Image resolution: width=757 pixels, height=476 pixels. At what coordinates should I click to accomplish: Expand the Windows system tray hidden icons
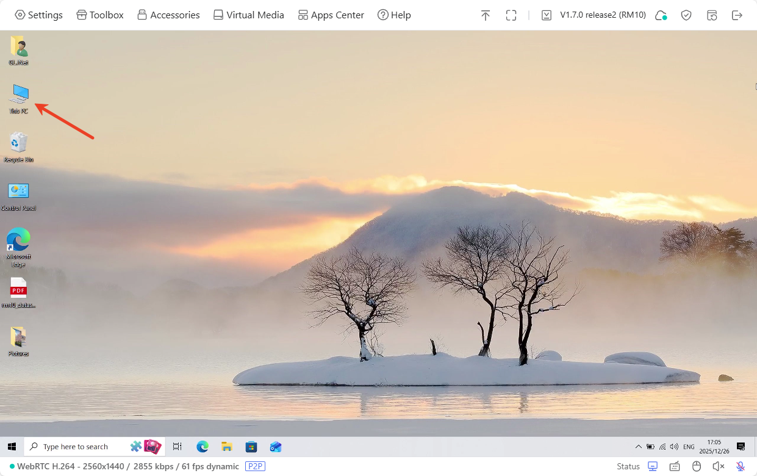pos(639,447)
